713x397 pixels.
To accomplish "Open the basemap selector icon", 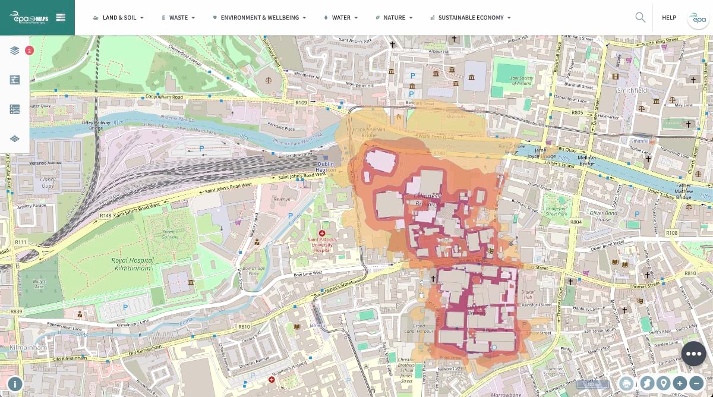I will (15, 138).
